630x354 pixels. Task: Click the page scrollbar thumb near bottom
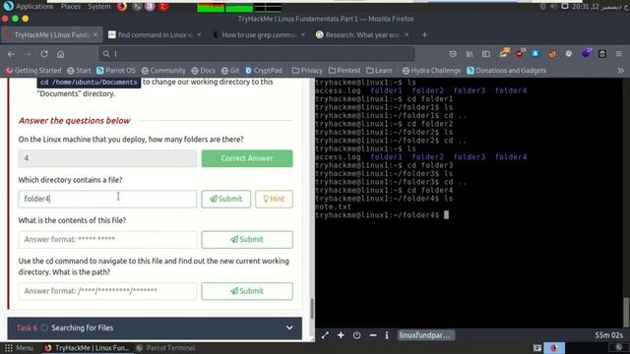[x=312, y=308]
